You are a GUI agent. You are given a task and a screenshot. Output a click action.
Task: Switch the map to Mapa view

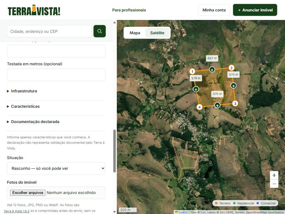pyautogui.click(x=135, y=33)
